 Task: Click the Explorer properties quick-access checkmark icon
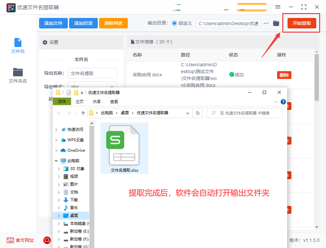(69, 93)
